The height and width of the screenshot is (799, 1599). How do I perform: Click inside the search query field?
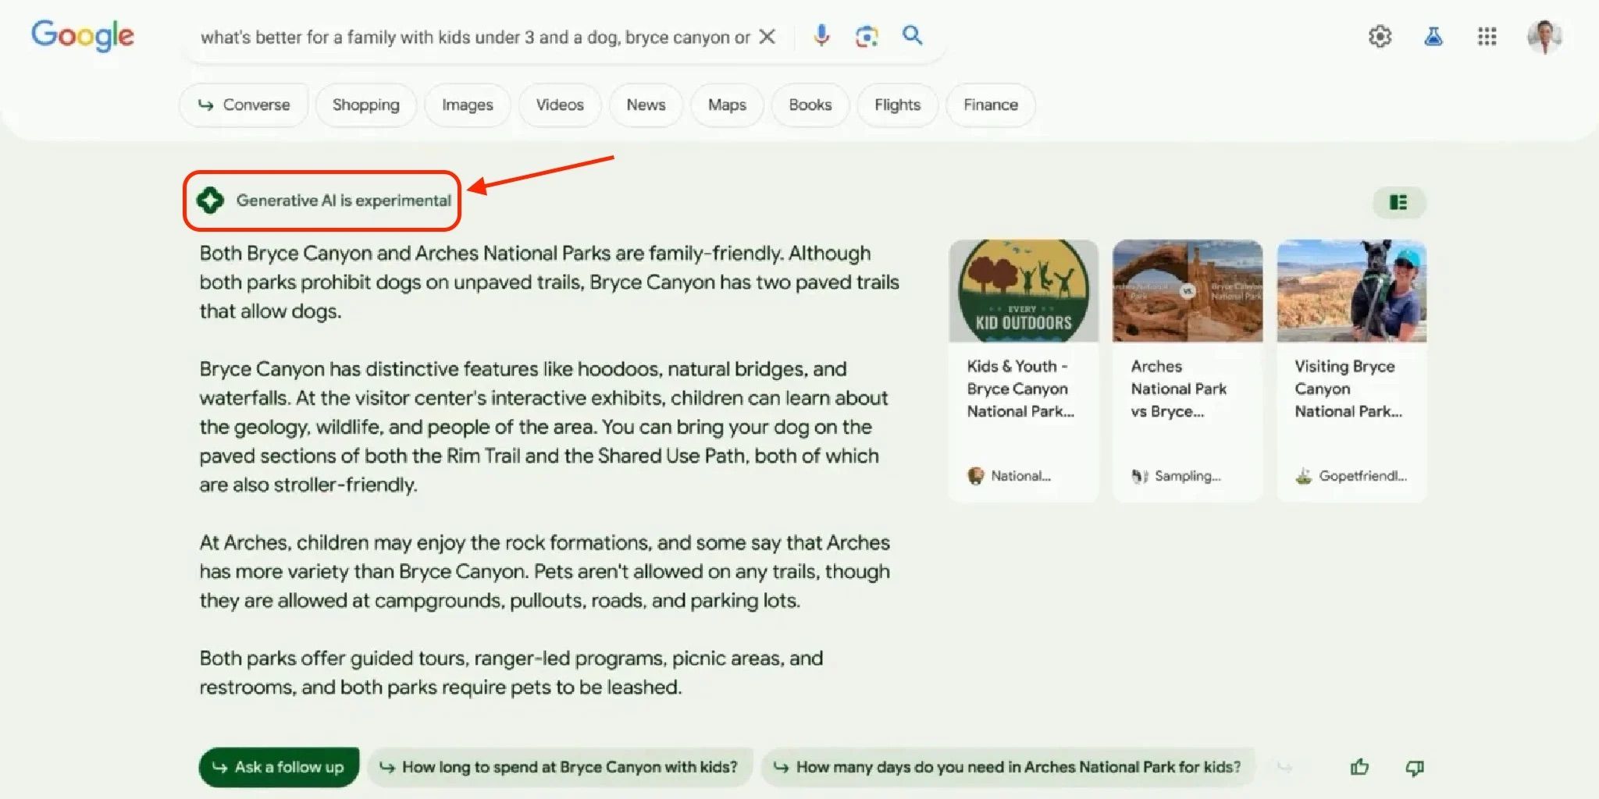[475, 37]
